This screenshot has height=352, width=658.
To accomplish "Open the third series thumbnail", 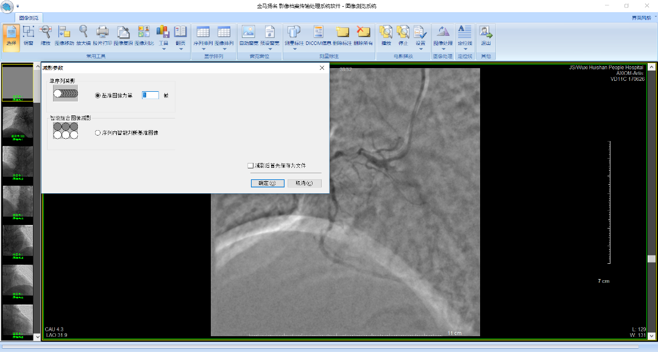I will pyautogui.click(x=18, y=163).
